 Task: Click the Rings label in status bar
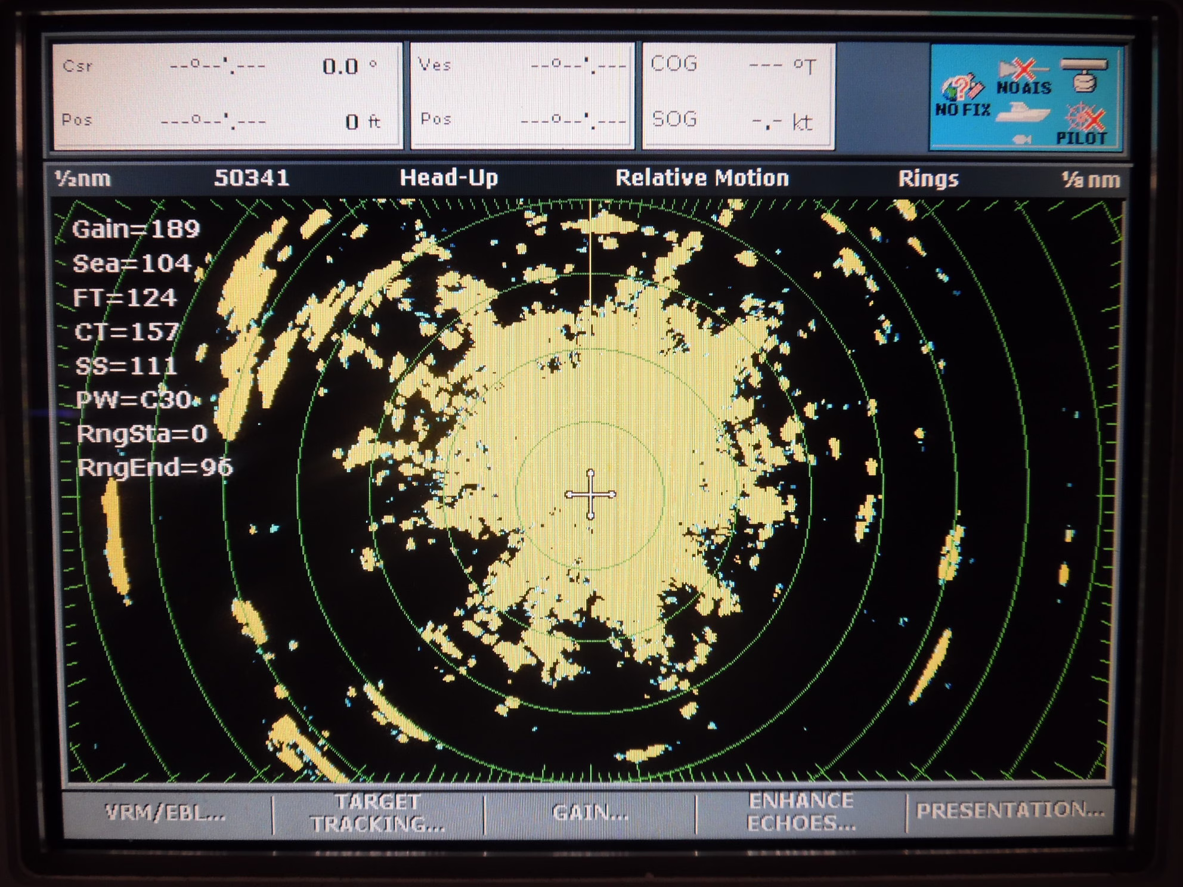point(928,179)
